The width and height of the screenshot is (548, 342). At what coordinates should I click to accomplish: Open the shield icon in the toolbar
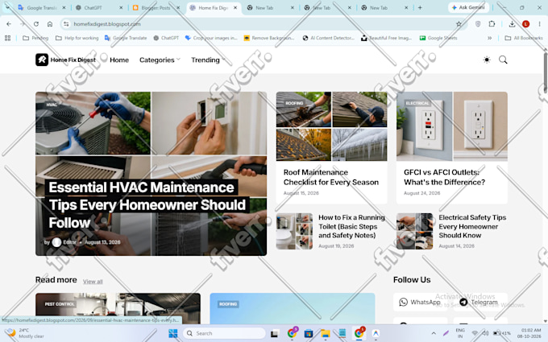(x=478, y=23)
